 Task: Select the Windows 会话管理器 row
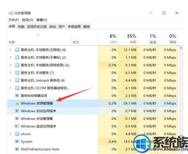(x=93, y=119)
